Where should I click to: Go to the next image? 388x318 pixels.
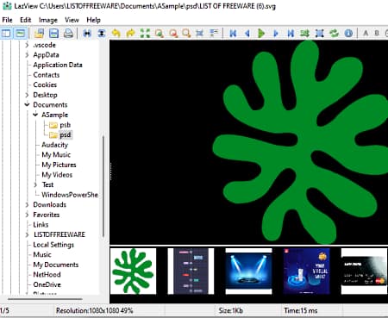[x=276, y=34]
